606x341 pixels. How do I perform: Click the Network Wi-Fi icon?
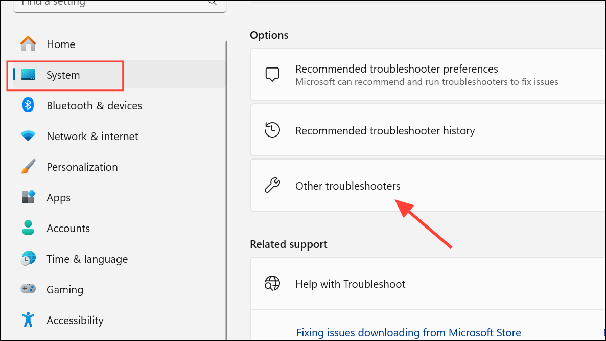click(28, 137)
